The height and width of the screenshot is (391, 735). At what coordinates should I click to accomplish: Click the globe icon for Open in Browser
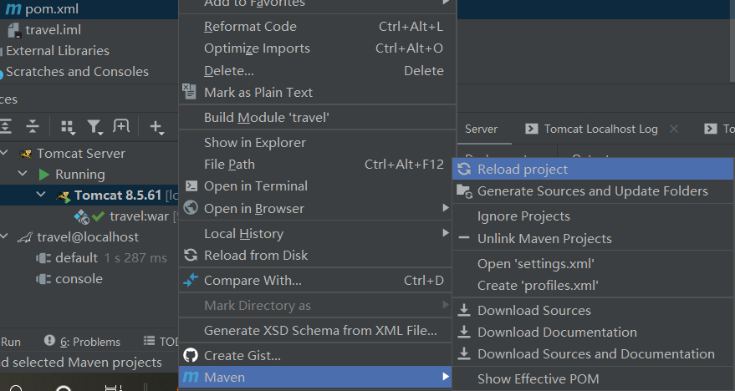point(191,207)
